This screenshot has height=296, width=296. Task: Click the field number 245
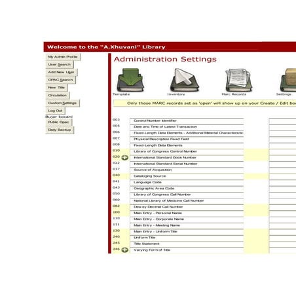(116, 243)
